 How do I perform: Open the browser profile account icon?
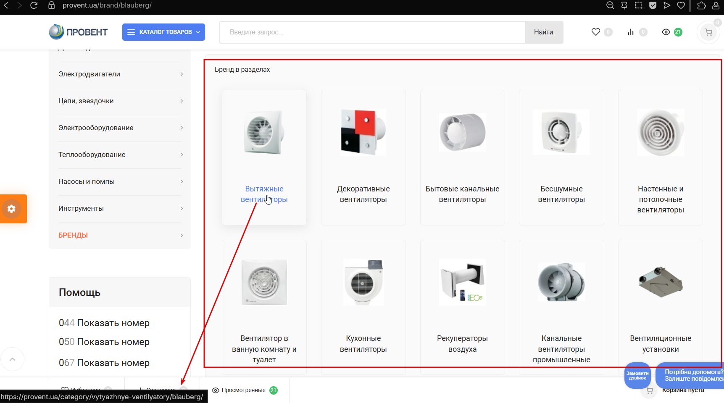pyautogui.click(x=716, y=5)
